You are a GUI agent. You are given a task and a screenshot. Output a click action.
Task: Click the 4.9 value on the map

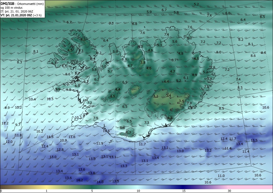tap(194, 75)
